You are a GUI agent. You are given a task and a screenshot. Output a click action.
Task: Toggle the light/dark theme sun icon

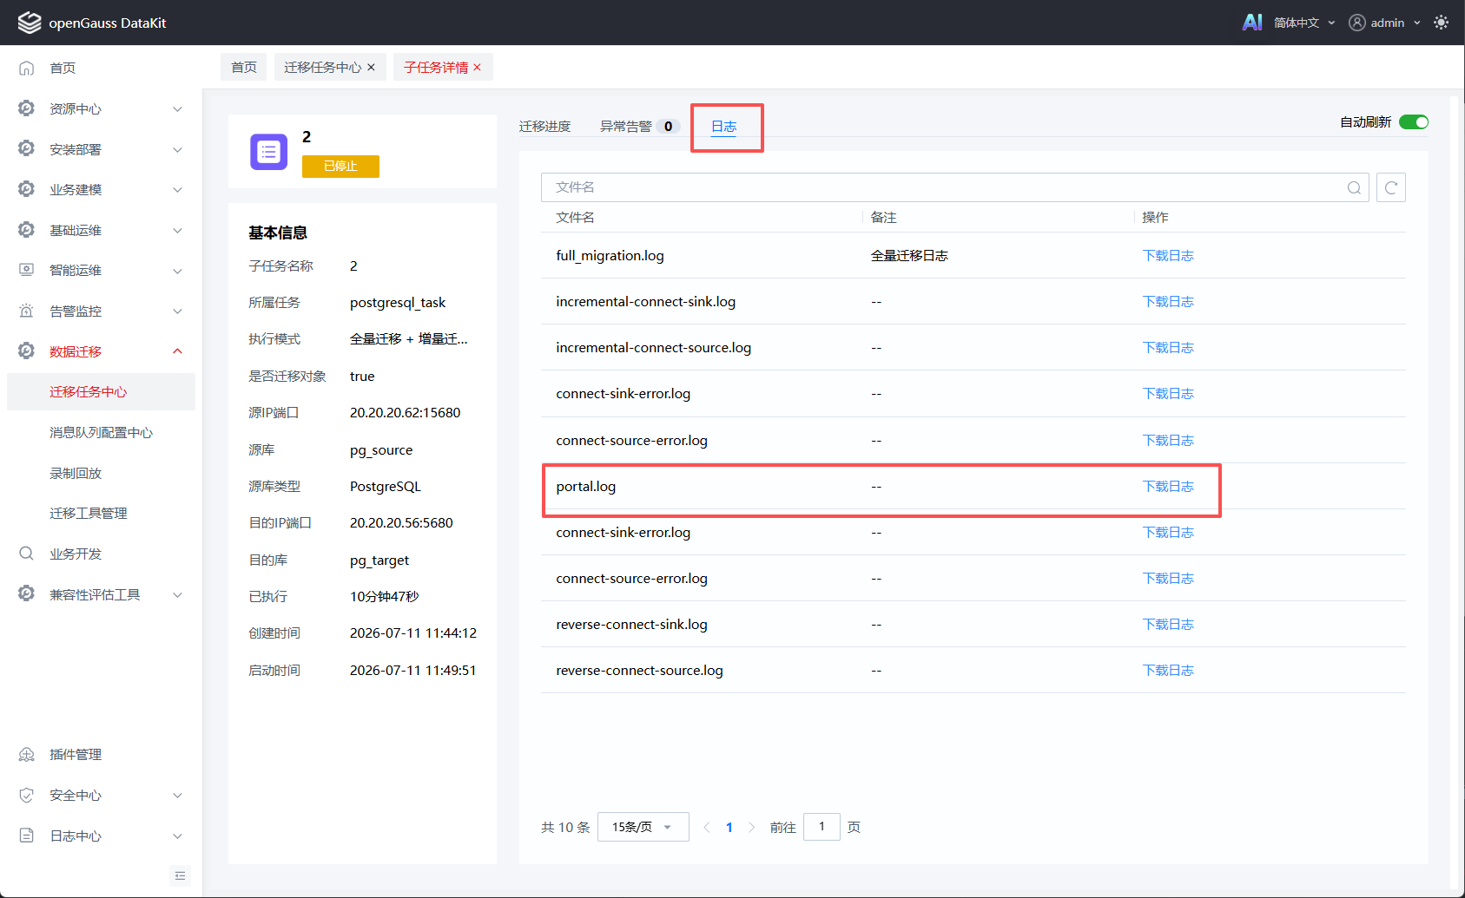tap(1442, 23)
